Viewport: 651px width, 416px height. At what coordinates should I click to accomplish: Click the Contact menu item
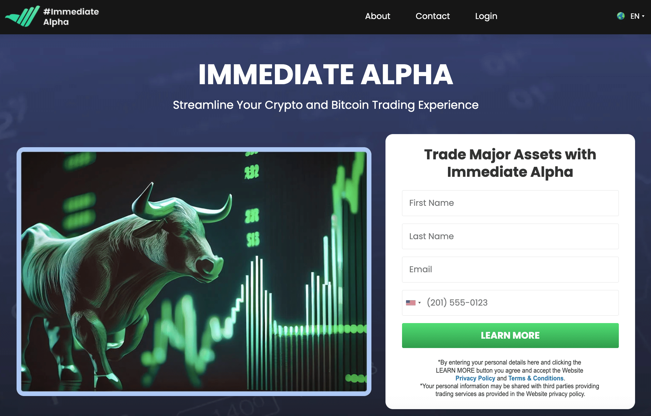433,16
